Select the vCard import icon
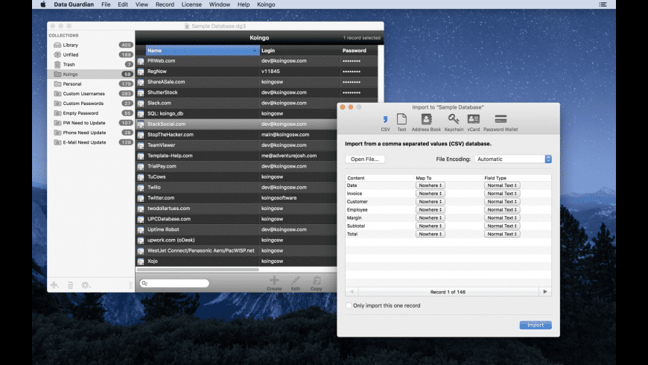This screenshot has height=365, width=648. 473,119
